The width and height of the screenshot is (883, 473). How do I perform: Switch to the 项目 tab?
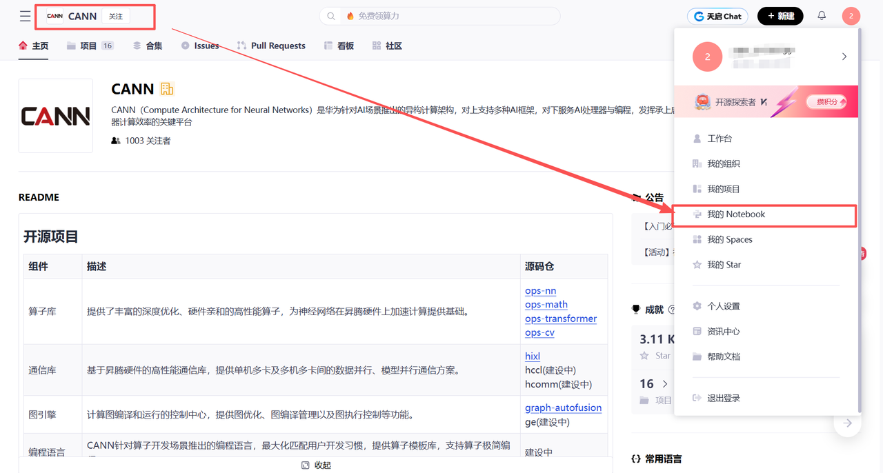(x=90, y=46)
